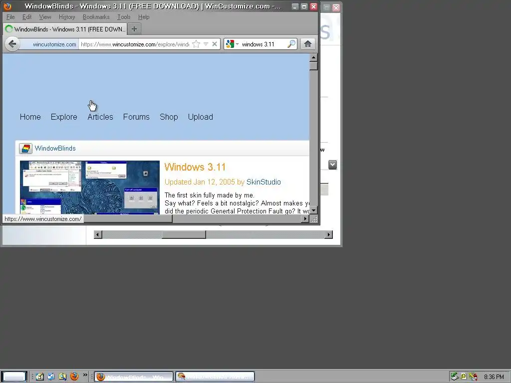Viewport: 511px width, 383px height.
Task: Click the background window's scroll right arrow
Action: click(328, 234)
